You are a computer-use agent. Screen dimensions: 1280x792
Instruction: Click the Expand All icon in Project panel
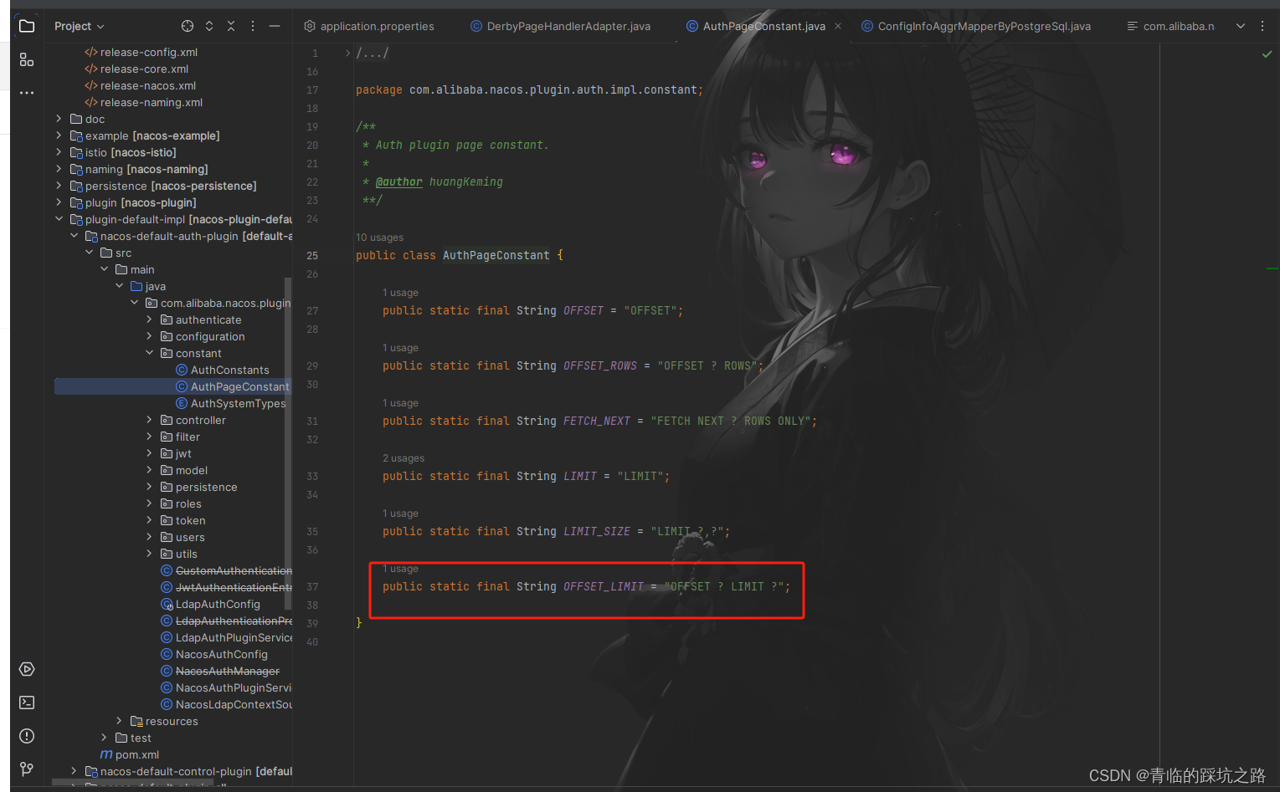point(209,26)
